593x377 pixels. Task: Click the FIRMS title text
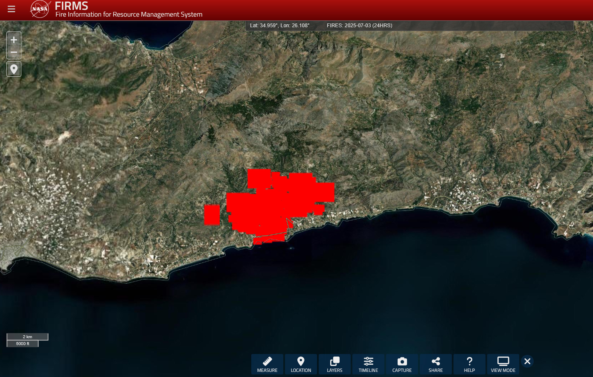71,6
